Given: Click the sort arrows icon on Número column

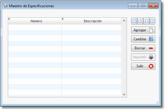Looking at the screenshot, I should tap(9, 19).
